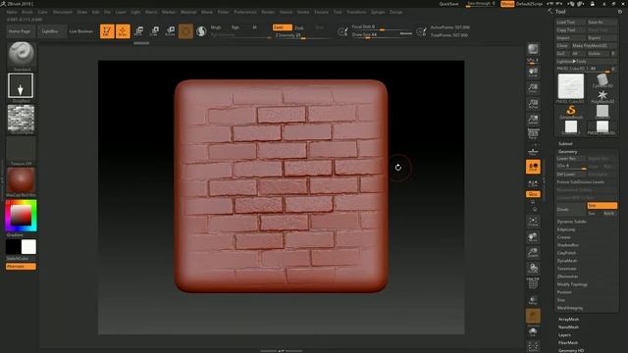628x353 pixels.
Task: Toggle the L.Sym icon
Action: click(x=533, y=183)
